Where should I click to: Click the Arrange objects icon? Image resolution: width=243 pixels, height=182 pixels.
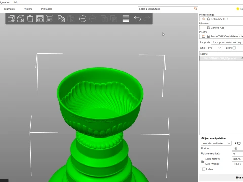point(40,19)
